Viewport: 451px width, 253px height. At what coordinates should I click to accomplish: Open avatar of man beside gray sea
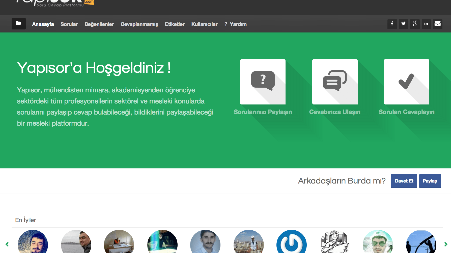[x=76, y=242]
